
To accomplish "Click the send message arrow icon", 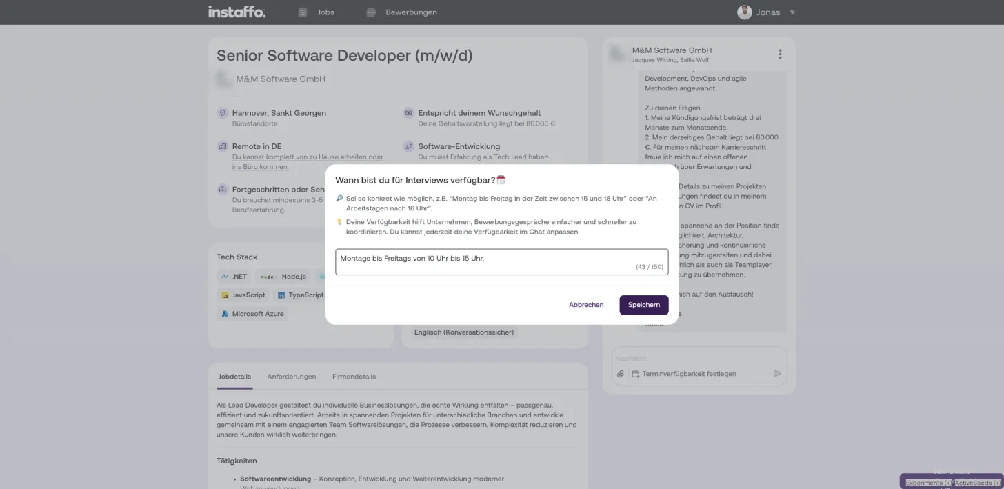I will coord(777,374).
